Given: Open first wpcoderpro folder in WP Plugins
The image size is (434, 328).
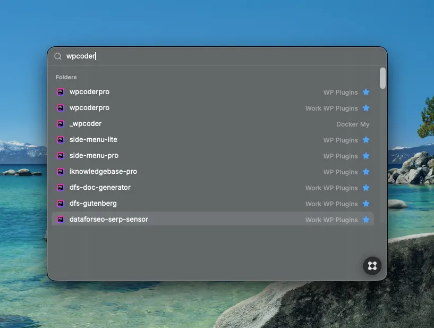Looking at the screenshot, I should 212,91.
